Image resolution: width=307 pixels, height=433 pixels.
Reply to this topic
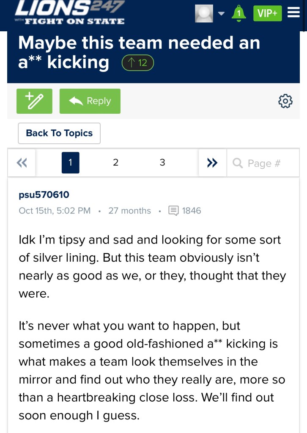tap(90, 101)
